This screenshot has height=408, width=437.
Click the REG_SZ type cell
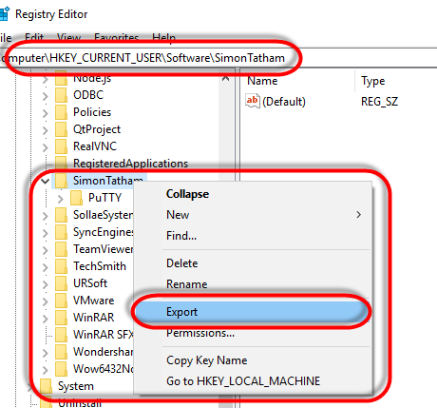379,102
